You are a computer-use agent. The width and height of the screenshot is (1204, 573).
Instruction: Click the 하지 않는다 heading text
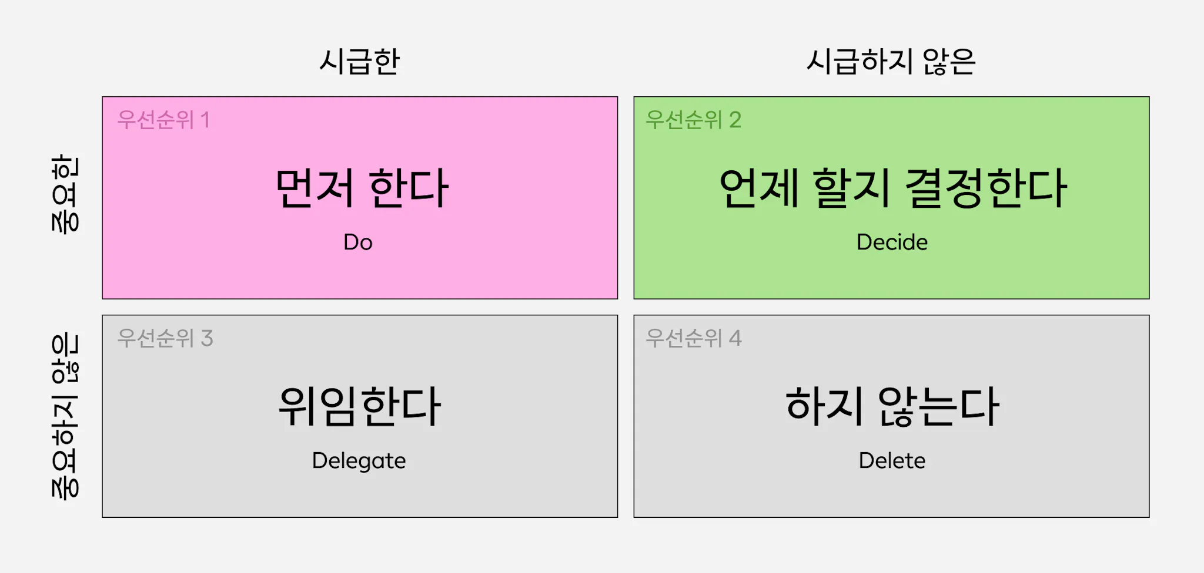coord(892,406)
